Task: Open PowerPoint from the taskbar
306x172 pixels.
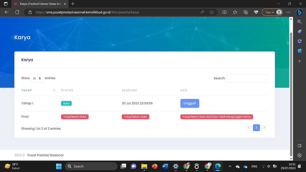Action: click(x=155, y=166)
